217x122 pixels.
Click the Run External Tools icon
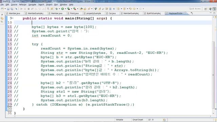click(x=75, y=9)
